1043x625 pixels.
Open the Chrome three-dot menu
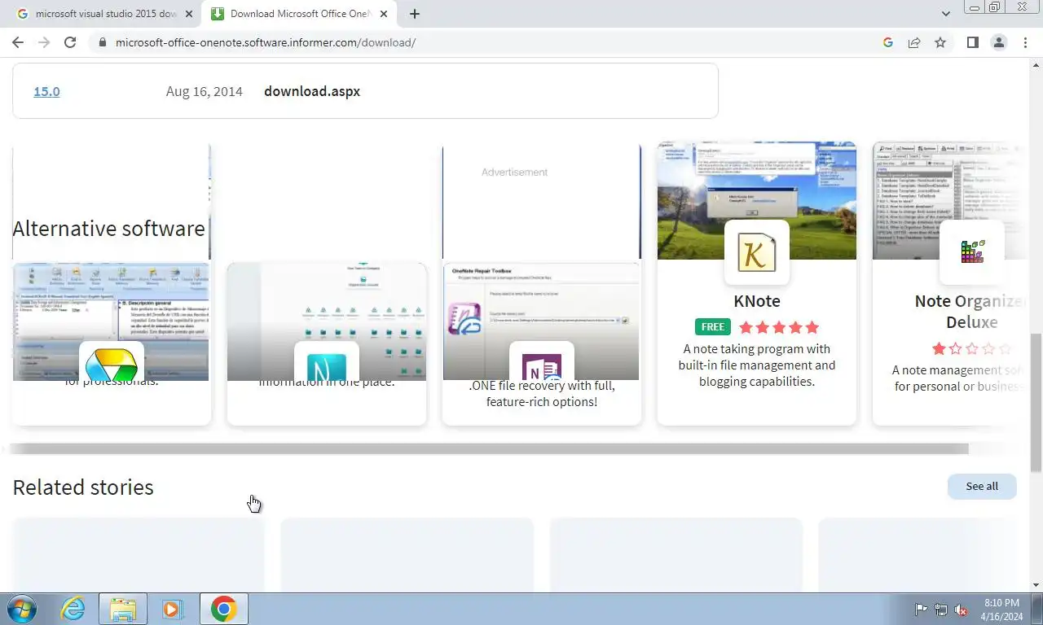tap(1025, 42)
